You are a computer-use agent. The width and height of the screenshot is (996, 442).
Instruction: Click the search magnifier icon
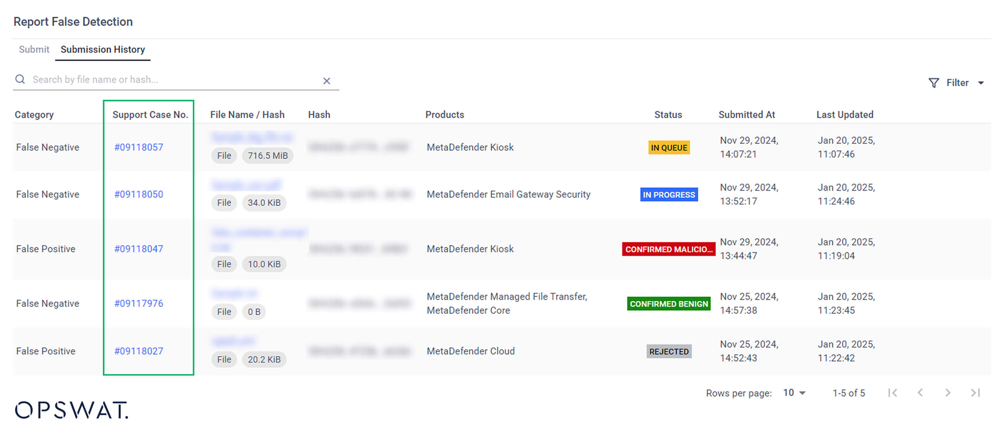(20, 79)
